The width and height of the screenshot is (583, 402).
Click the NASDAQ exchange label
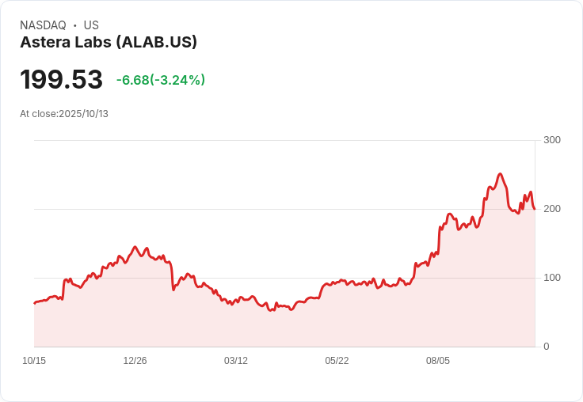click(x=43, y=25)
